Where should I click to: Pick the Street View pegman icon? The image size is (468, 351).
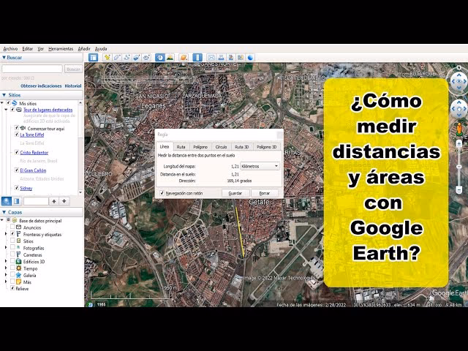pyautogui.click(x=459, y=129)
